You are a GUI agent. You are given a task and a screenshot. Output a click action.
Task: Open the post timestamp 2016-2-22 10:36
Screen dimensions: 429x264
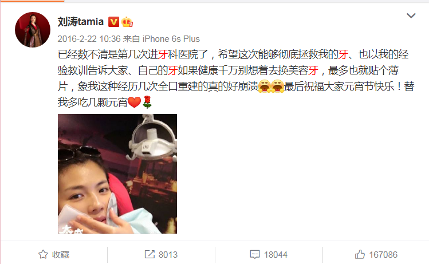click(89, 39)
